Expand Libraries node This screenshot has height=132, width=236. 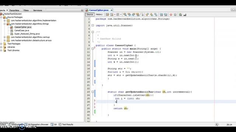(x=1, y=47)
